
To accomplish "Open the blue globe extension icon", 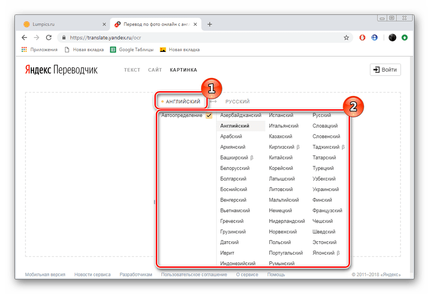I will pyautogui.click(x=374, y=37).
